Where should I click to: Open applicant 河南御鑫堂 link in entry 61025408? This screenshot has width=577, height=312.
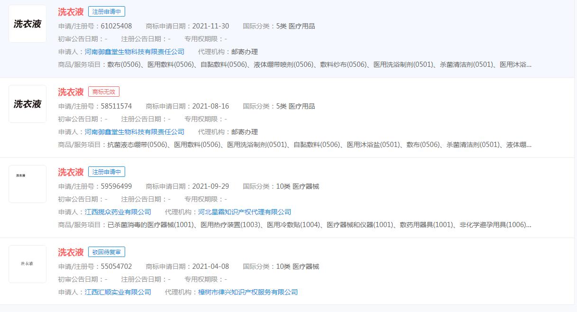[134, 52]
